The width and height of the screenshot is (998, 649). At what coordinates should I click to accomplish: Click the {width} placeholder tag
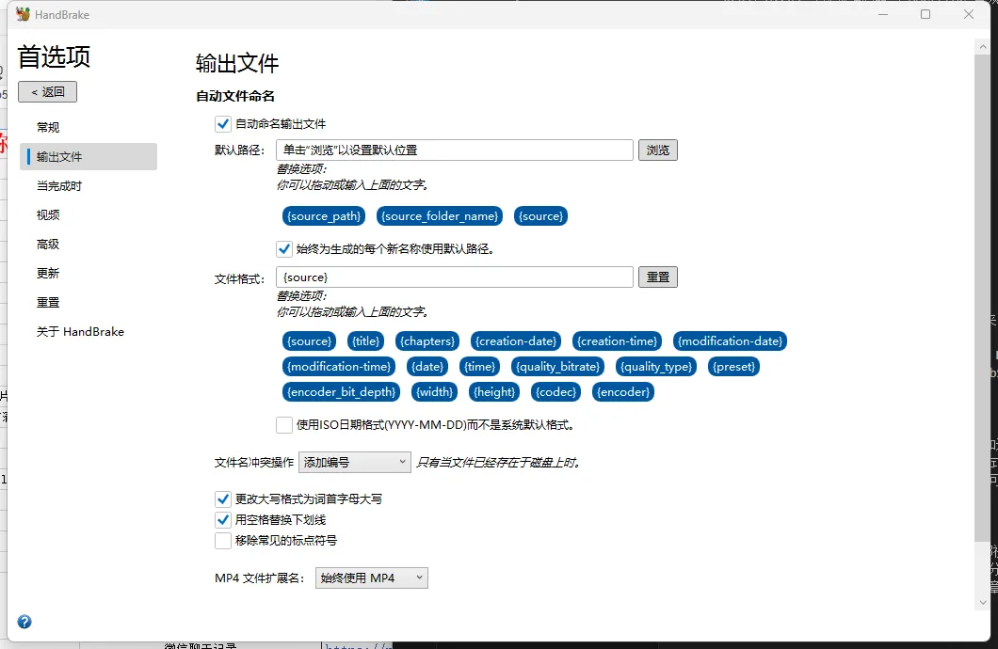pyautogui.click(x=435, y=392)
